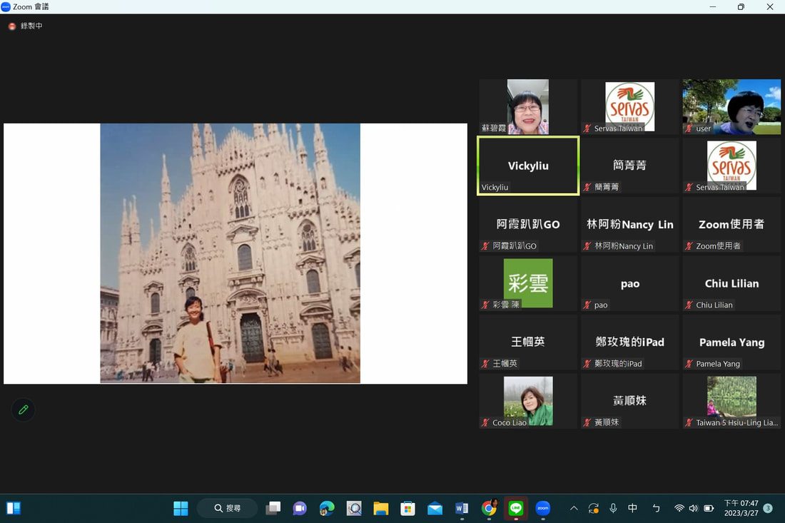The height and width of the screenshot is (523, 785).
Task: Click the speaker volume tray icon
Action: tap(694, 509)
